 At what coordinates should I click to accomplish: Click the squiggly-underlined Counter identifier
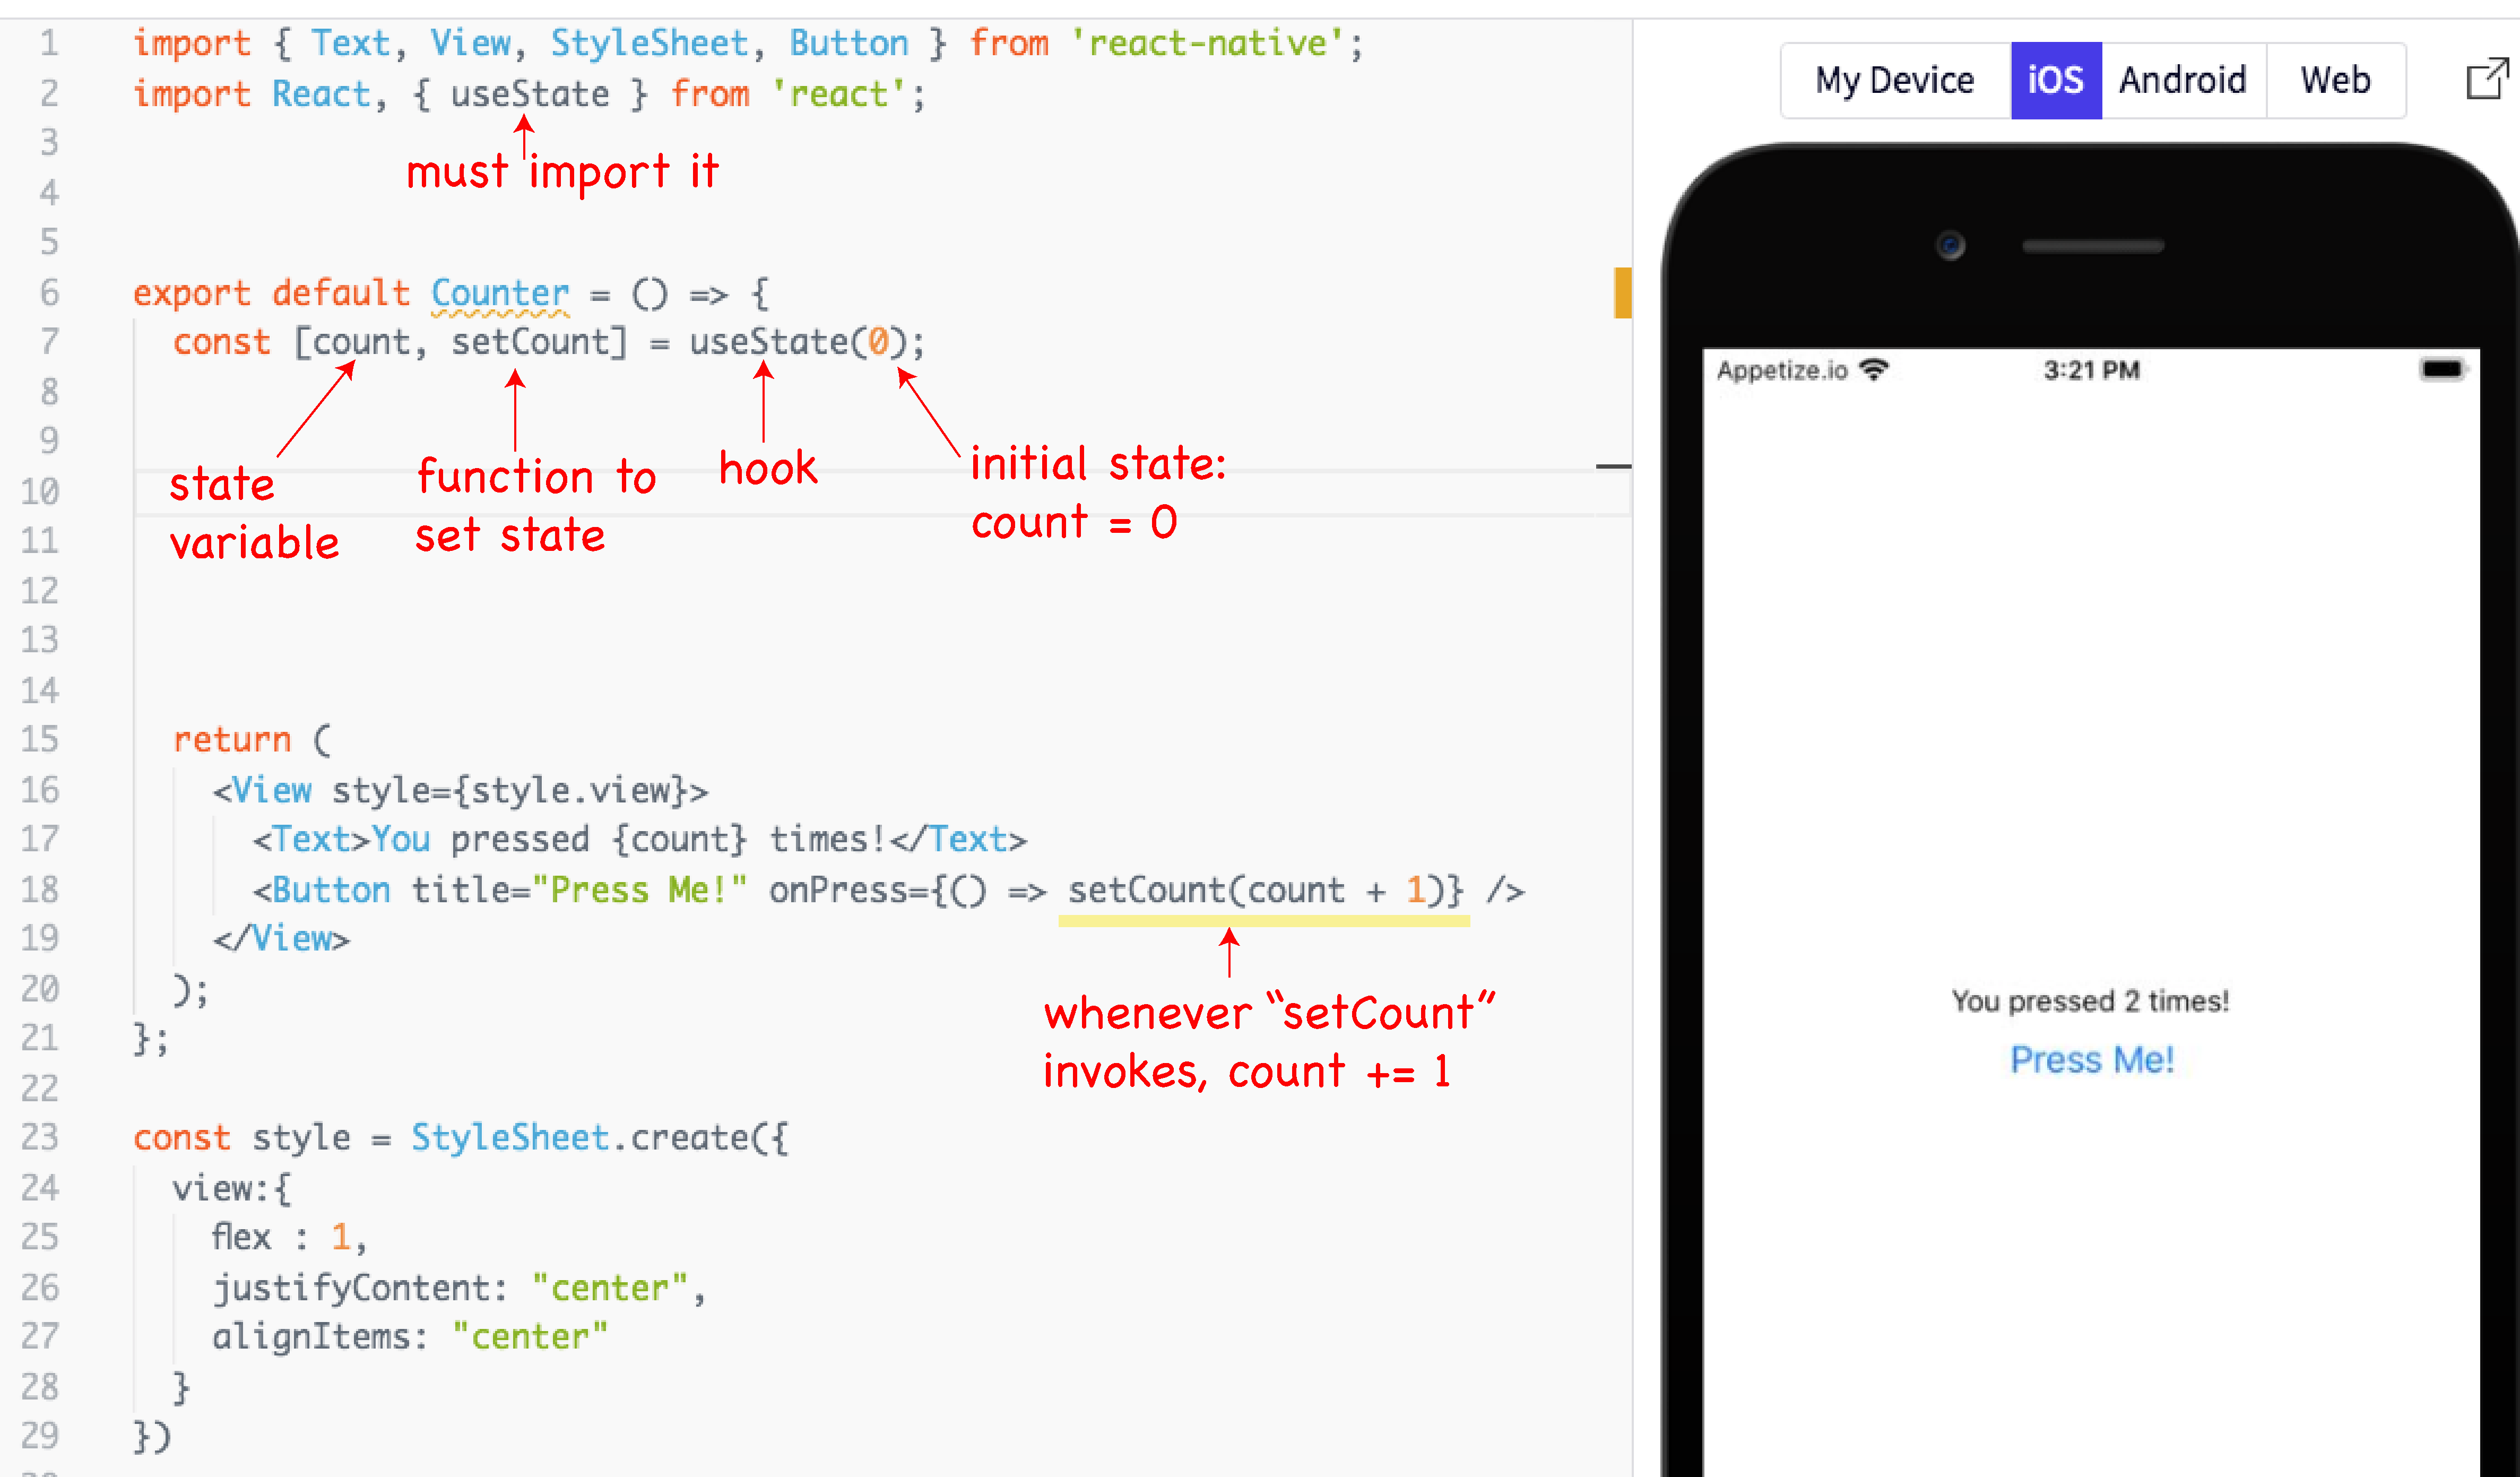coord(499,292)
